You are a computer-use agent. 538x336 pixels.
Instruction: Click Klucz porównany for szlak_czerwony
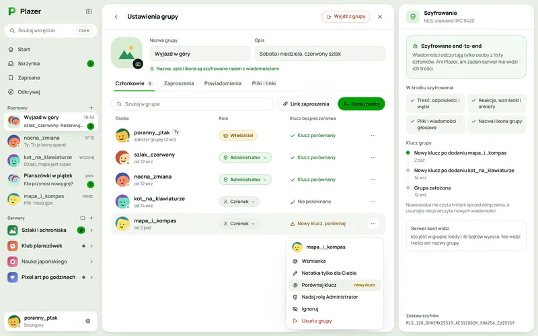pos(313,157)
